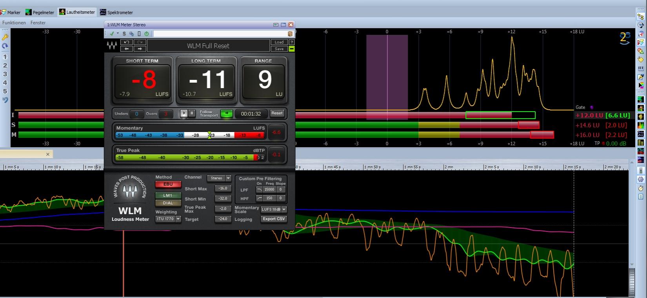Open the WLM help question mark
The height and width of the screenshot is (298, 647).
pyautogui.click(x=291, y=42)
